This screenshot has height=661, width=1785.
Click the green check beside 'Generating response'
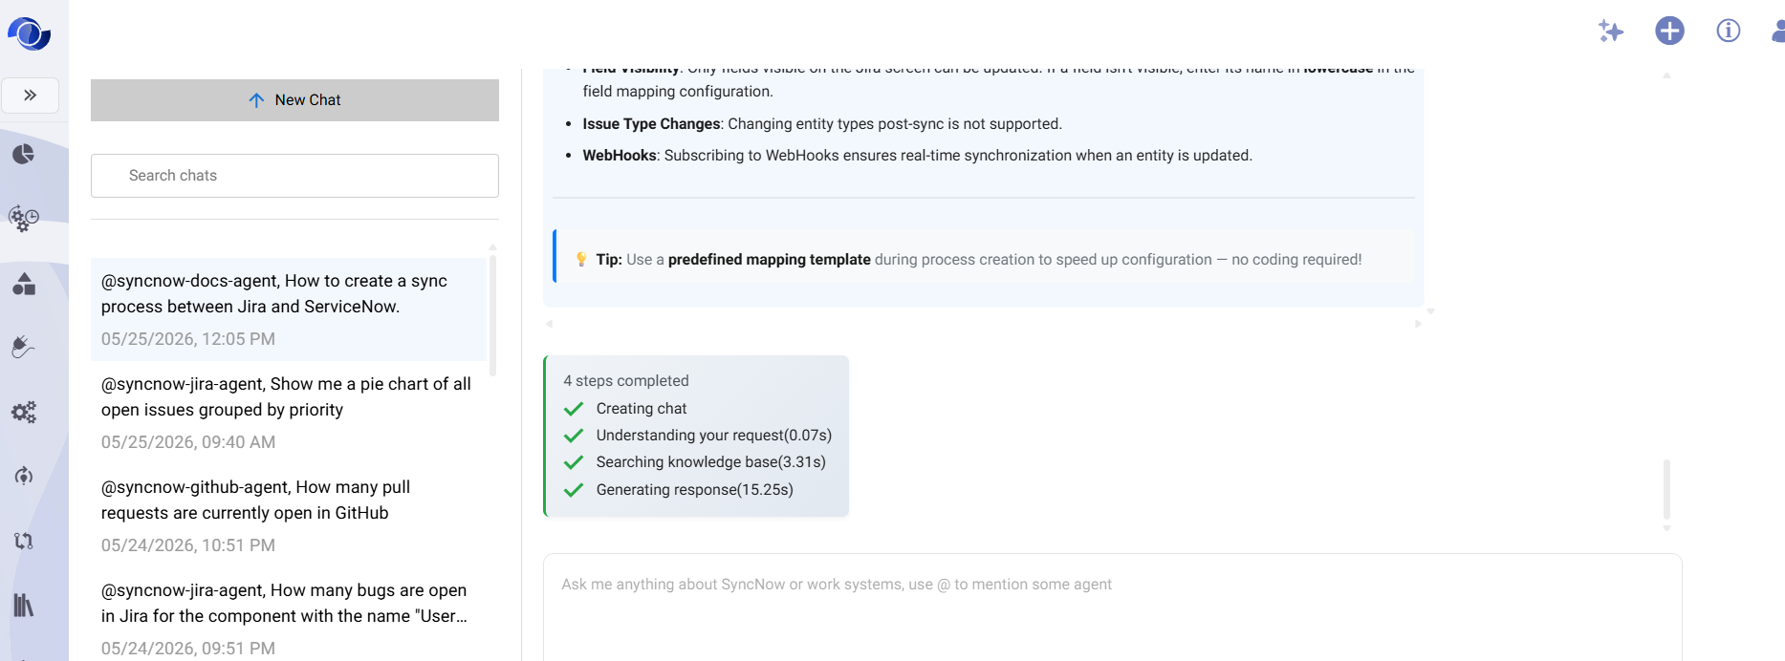574,490
